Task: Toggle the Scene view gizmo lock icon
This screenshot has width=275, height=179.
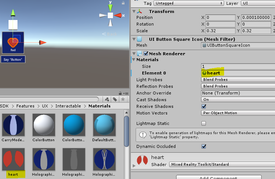Action: tap(123, 3)
